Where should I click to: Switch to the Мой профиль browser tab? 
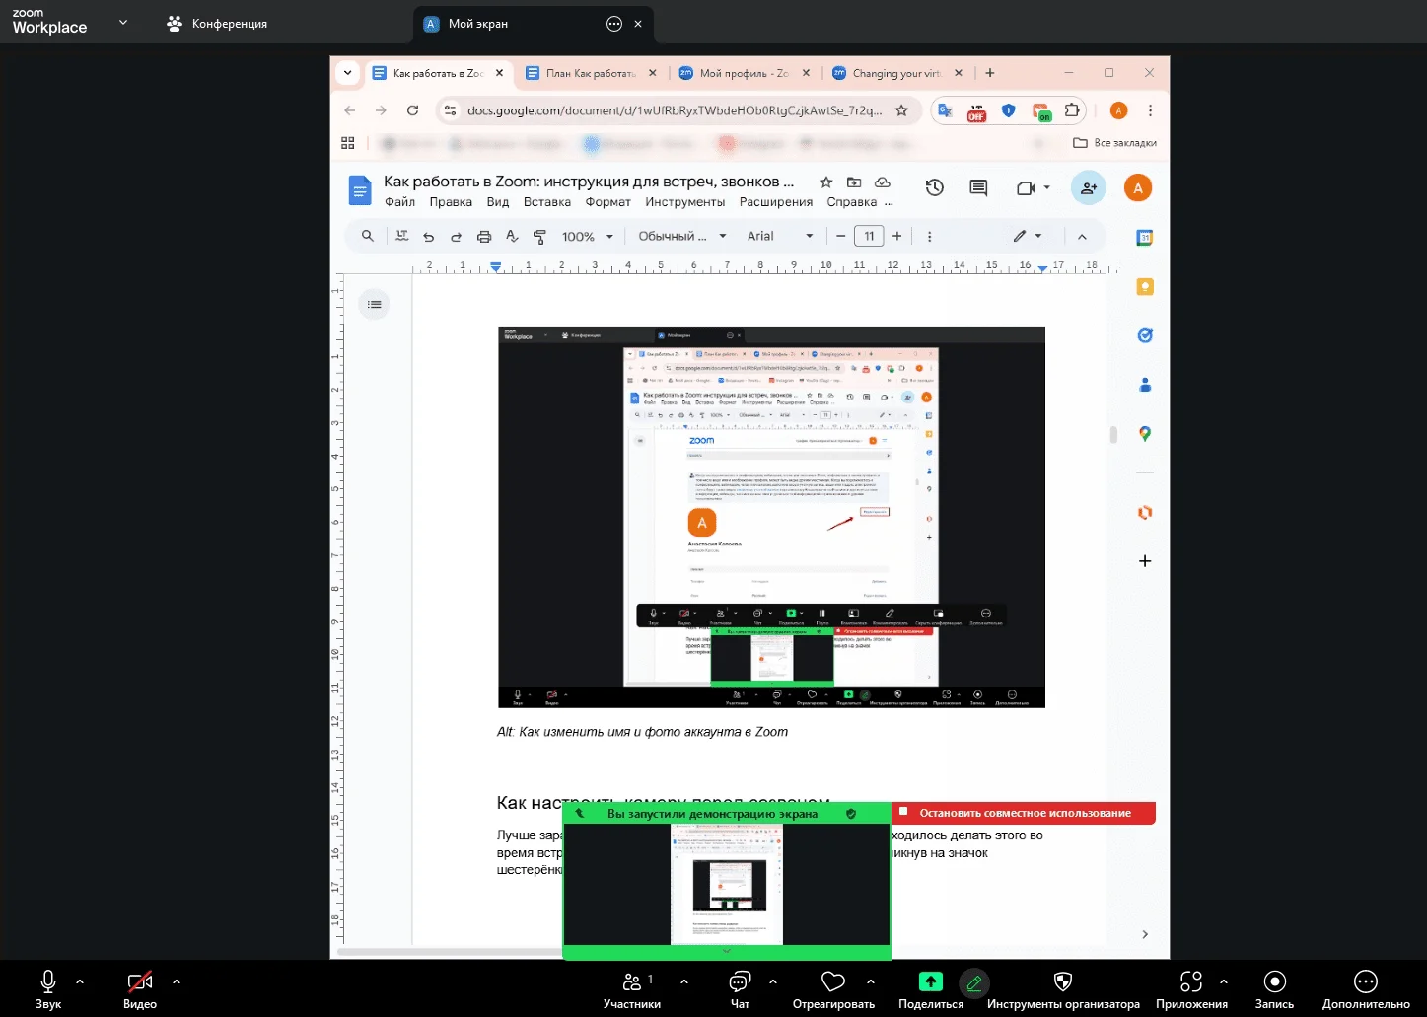click(745, 73)
